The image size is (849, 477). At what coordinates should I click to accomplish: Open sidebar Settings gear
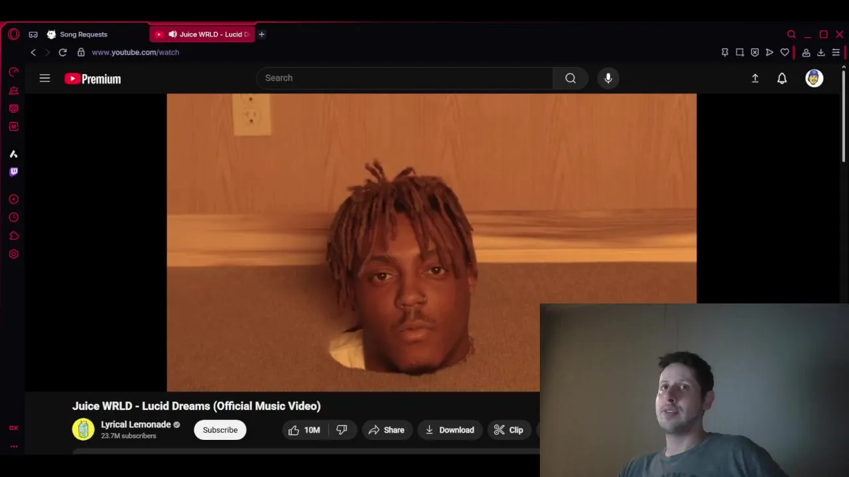point(13,254)
